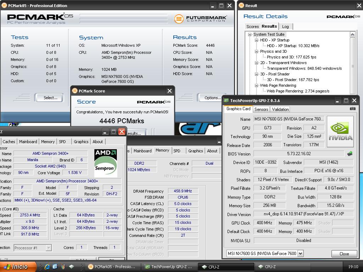Image resolution: width=363 pixels, height=272 pixels.
Task: Click the Close button in GPU-Z
Action: point(344,254)
